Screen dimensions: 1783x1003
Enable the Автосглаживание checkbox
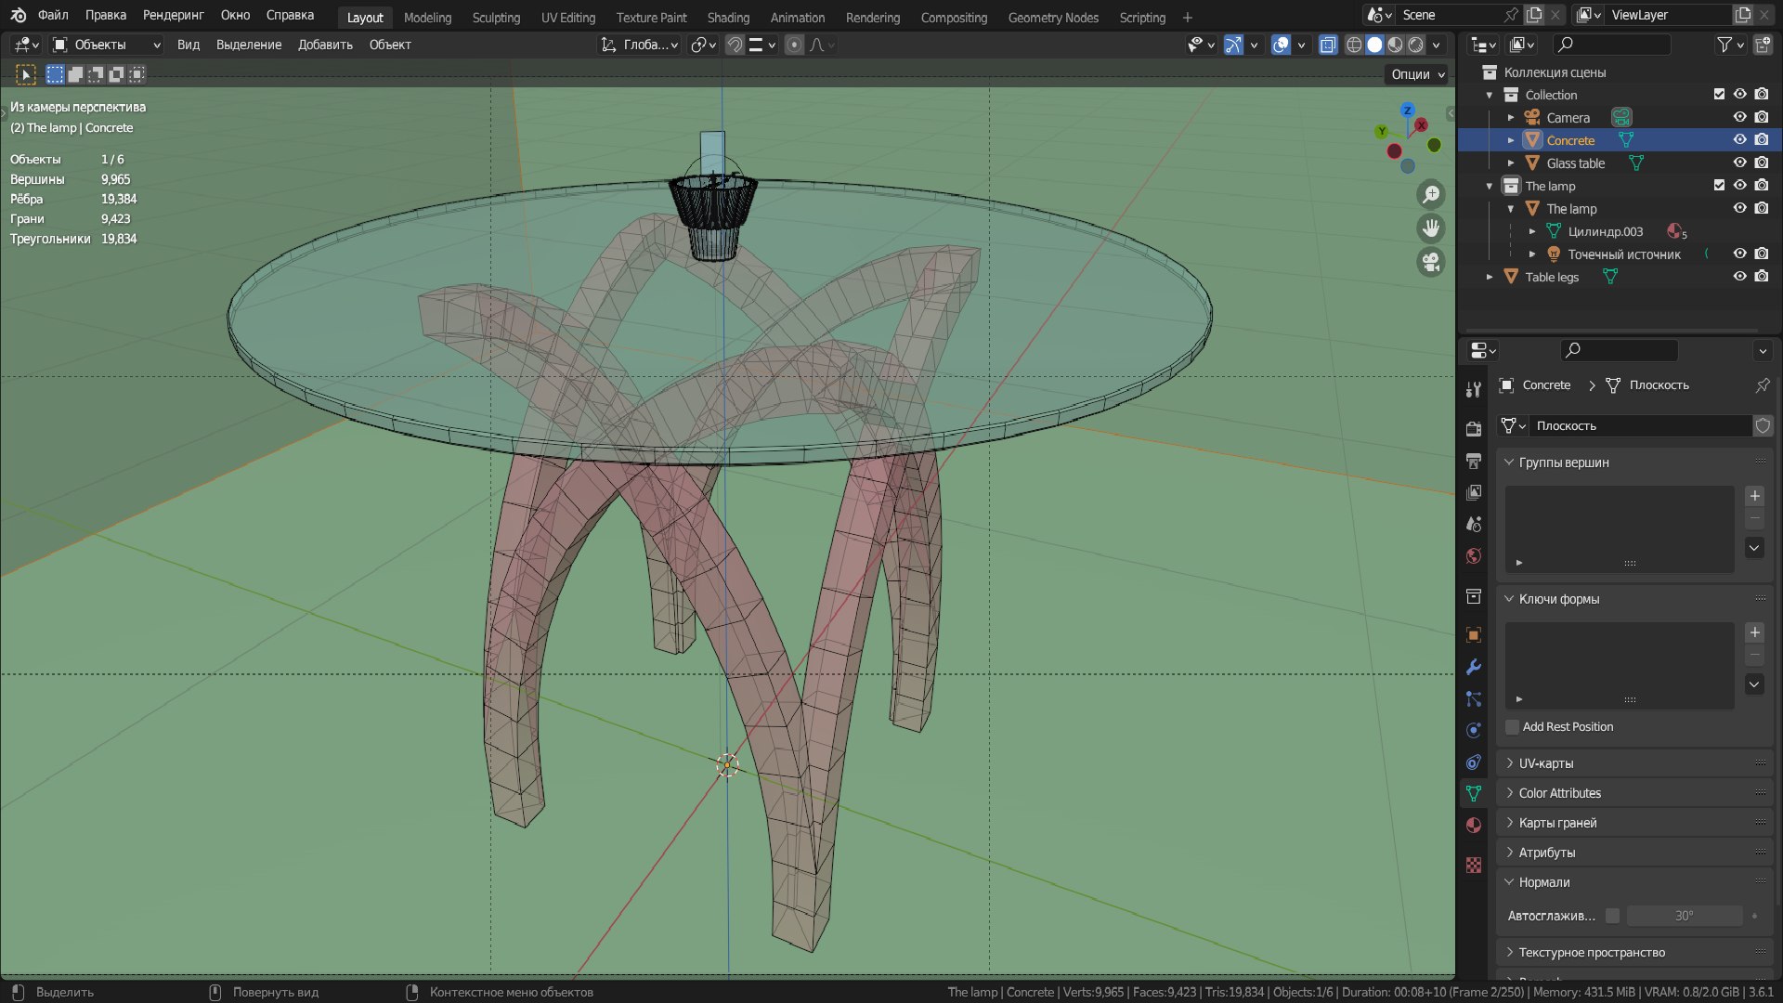point(1612,916)
